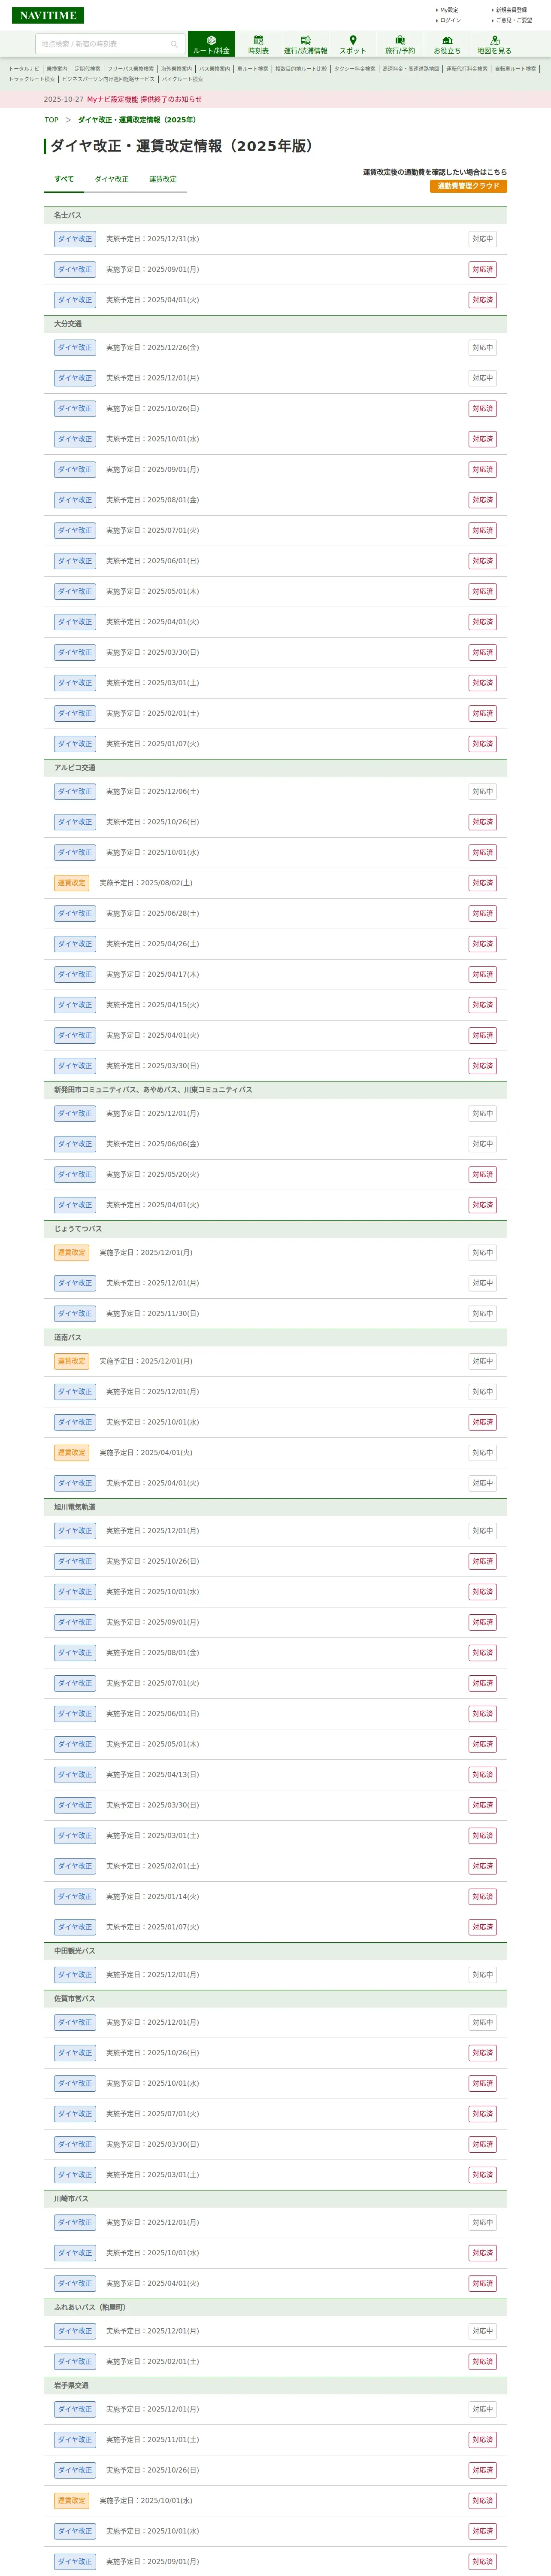Viewport: 551px width, 2576px height.
Task: Click the search magnifier icon
Action: 174,44
